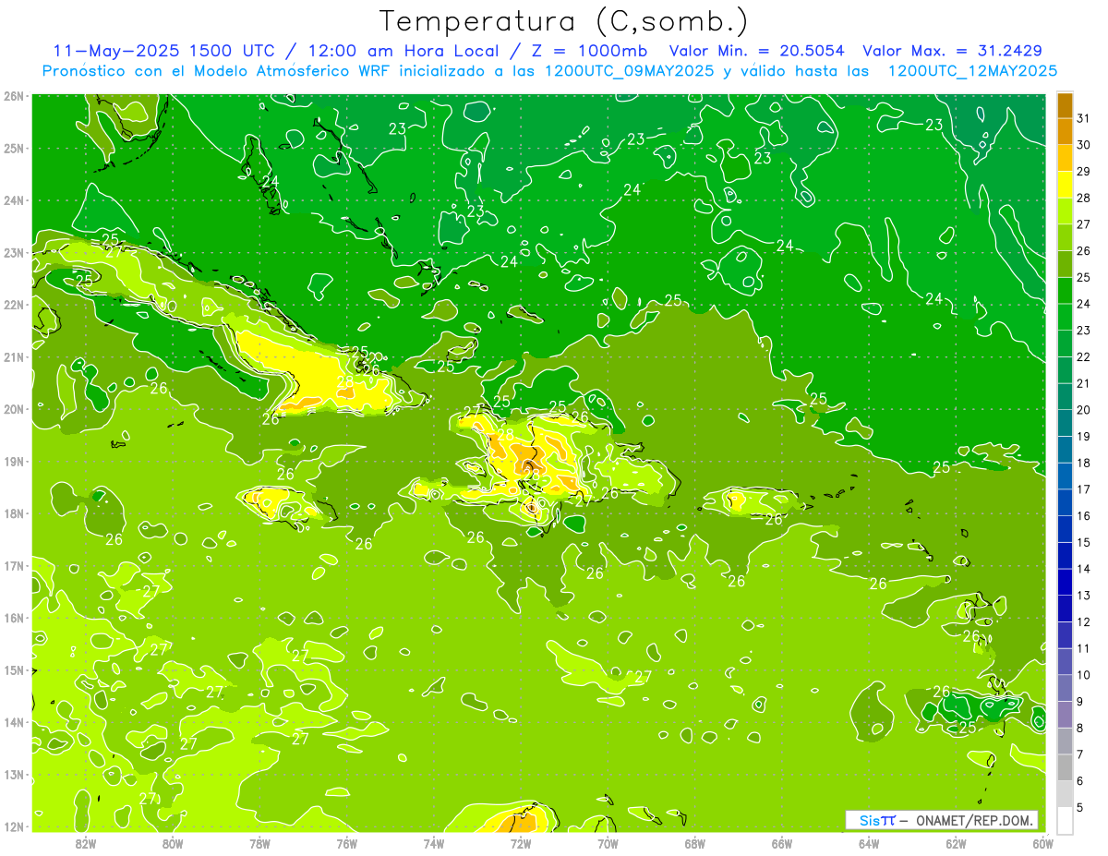This screenshot has height=856, width=1108.
Task: Click the 24N latitude axis label
Action: (x=14, y=200)
